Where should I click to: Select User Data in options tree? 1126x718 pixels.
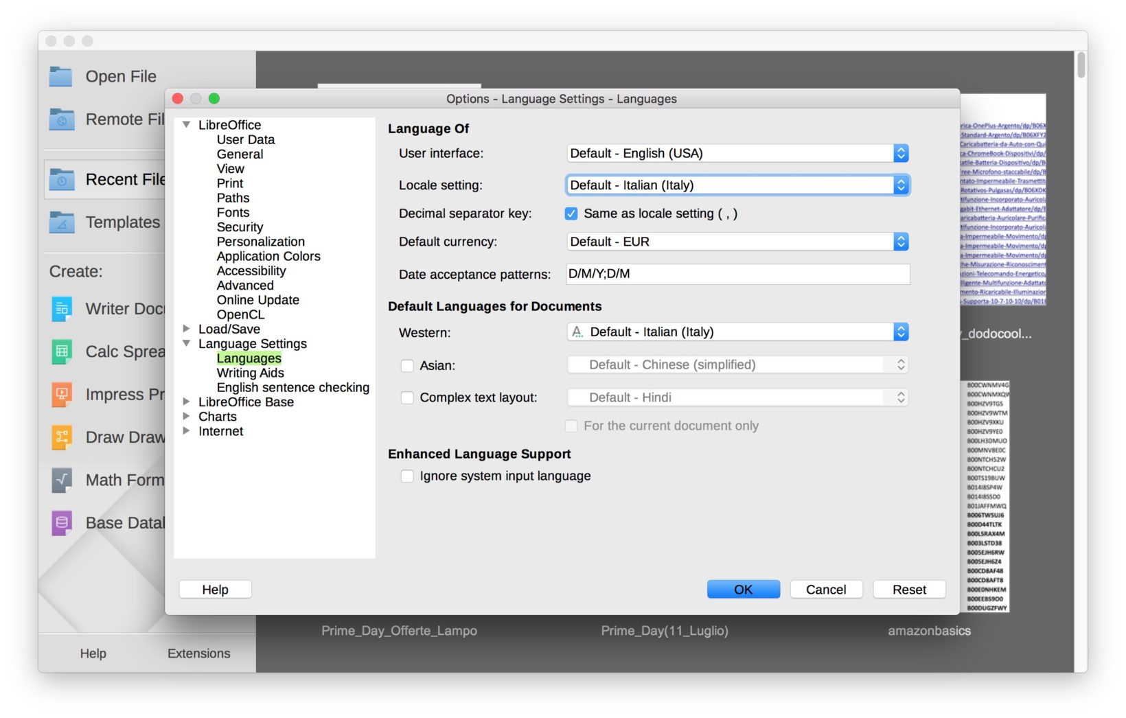click(x=246, y=139)
